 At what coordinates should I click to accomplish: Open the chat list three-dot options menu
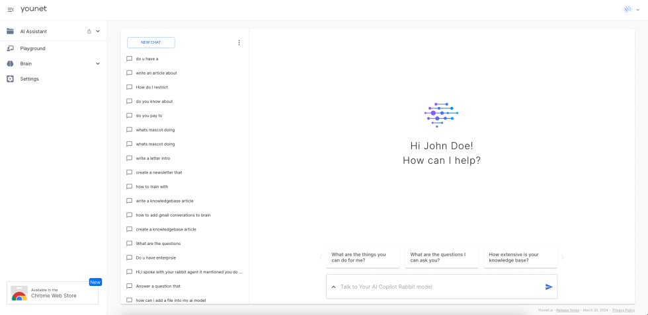click(x=239, y=43)
